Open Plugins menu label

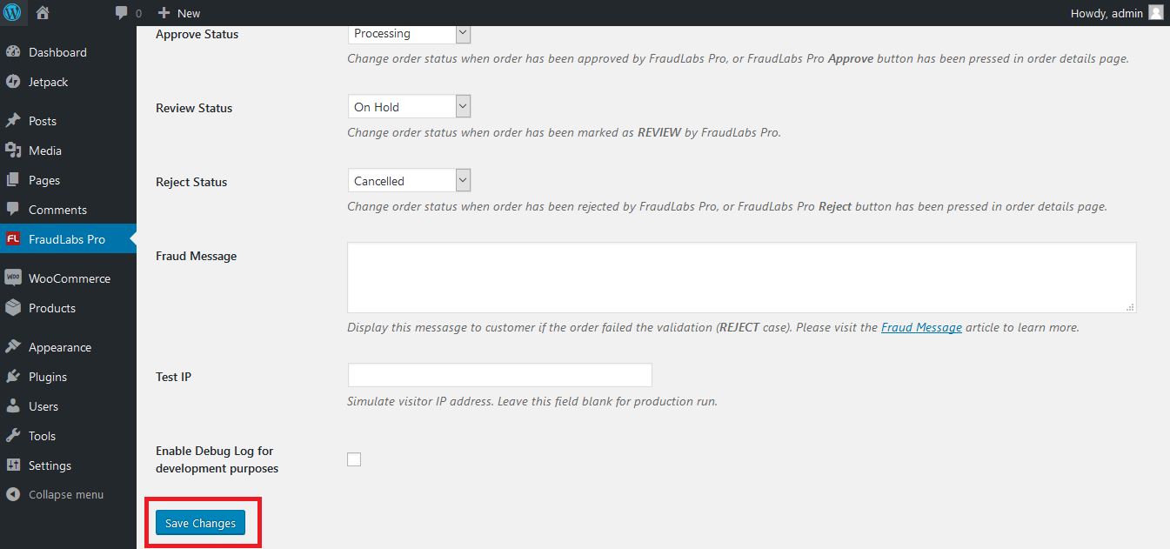[48, 377]
